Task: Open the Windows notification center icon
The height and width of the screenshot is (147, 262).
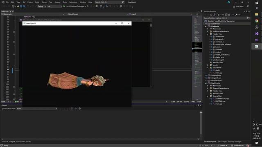Action: click(x=257, y=143)
